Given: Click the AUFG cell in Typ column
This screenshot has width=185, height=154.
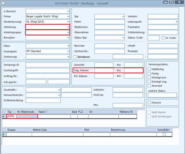Looking at the screenshot, I should pyautogui.click(x=11, y=116).
